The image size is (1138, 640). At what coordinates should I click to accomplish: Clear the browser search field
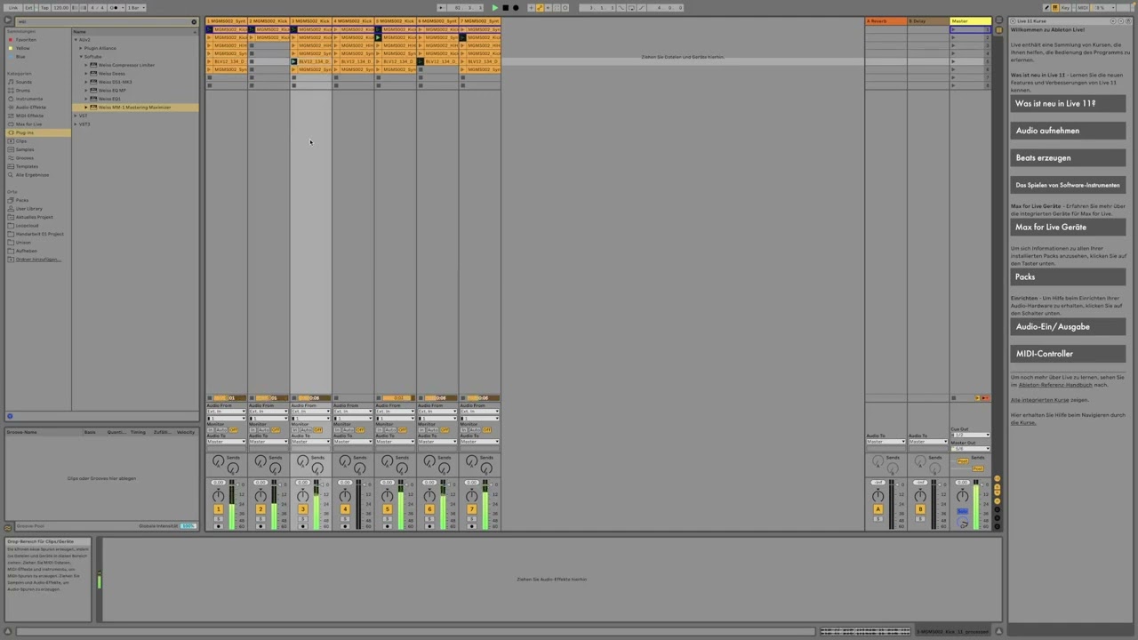(x=194, y=21)
